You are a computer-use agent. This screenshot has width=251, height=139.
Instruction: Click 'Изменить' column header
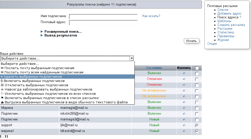point(184,68)
